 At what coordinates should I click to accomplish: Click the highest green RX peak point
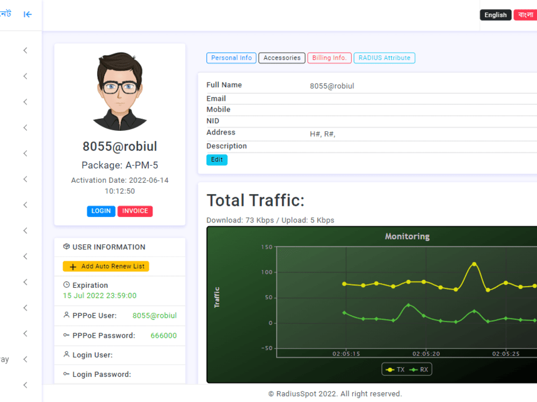pyautogui.click(x=408, y=305)
